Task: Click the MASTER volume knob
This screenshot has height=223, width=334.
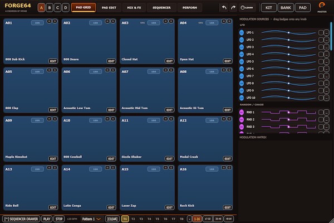Action: point(322,5)
